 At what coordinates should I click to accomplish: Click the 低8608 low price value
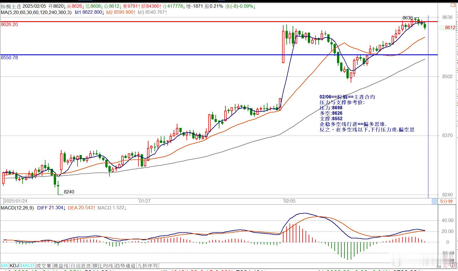tap(94, 6)
